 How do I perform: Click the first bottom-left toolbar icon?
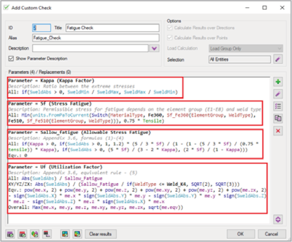(x=10, y=234)
